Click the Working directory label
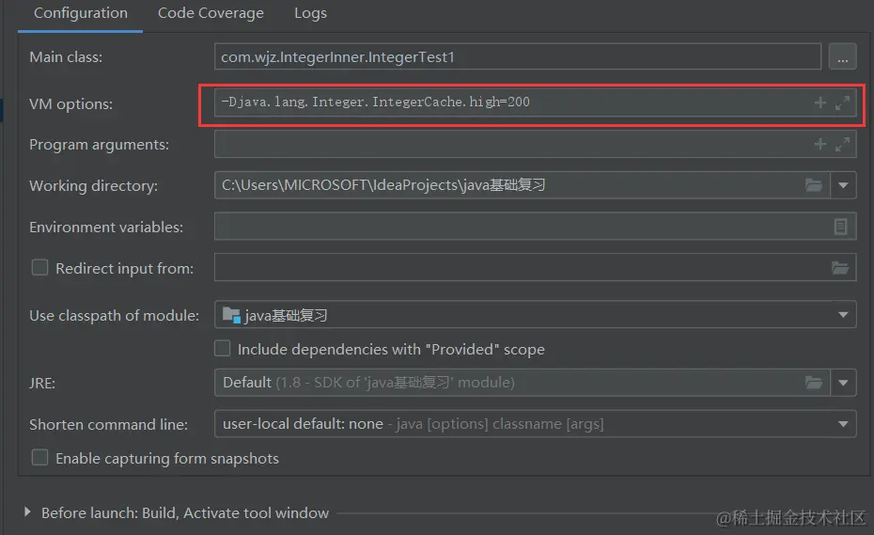Viewport: 874px width, 535px height. (93, 186)
